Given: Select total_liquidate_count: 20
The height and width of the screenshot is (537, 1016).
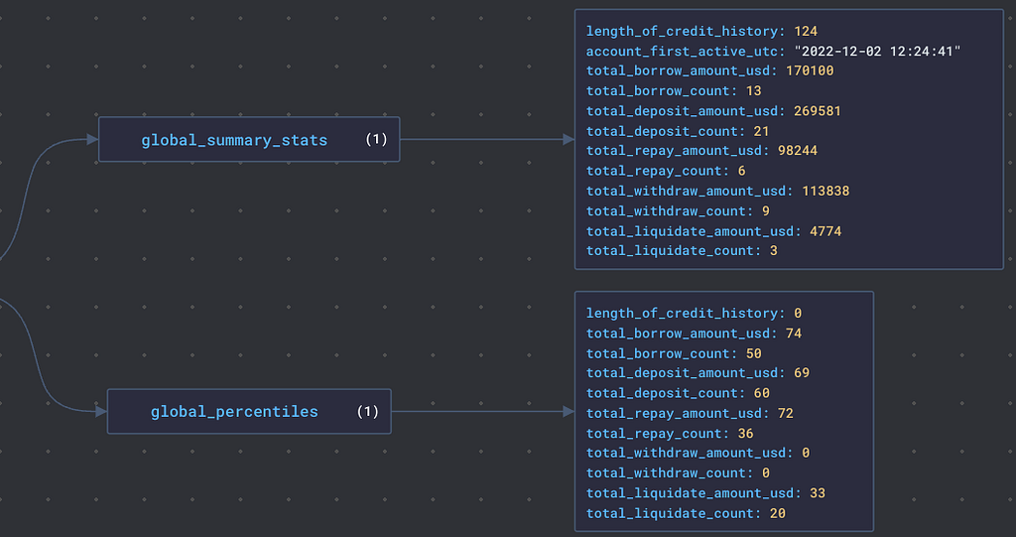Looking at the screenshot, I should (x=687, y=513).
